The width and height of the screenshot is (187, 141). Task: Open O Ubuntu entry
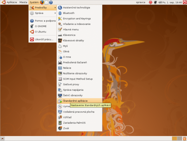[x=43, y=32]
